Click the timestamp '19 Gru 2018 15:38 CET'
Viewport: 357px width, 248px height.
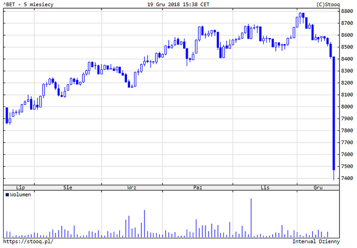[x=178, y=4]
